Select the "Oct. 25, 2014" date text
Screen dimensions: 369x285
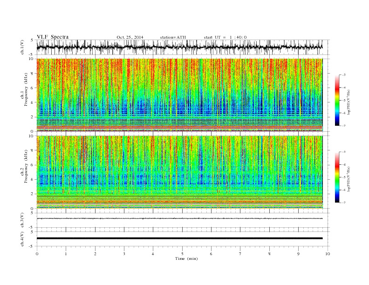(130, 37)
